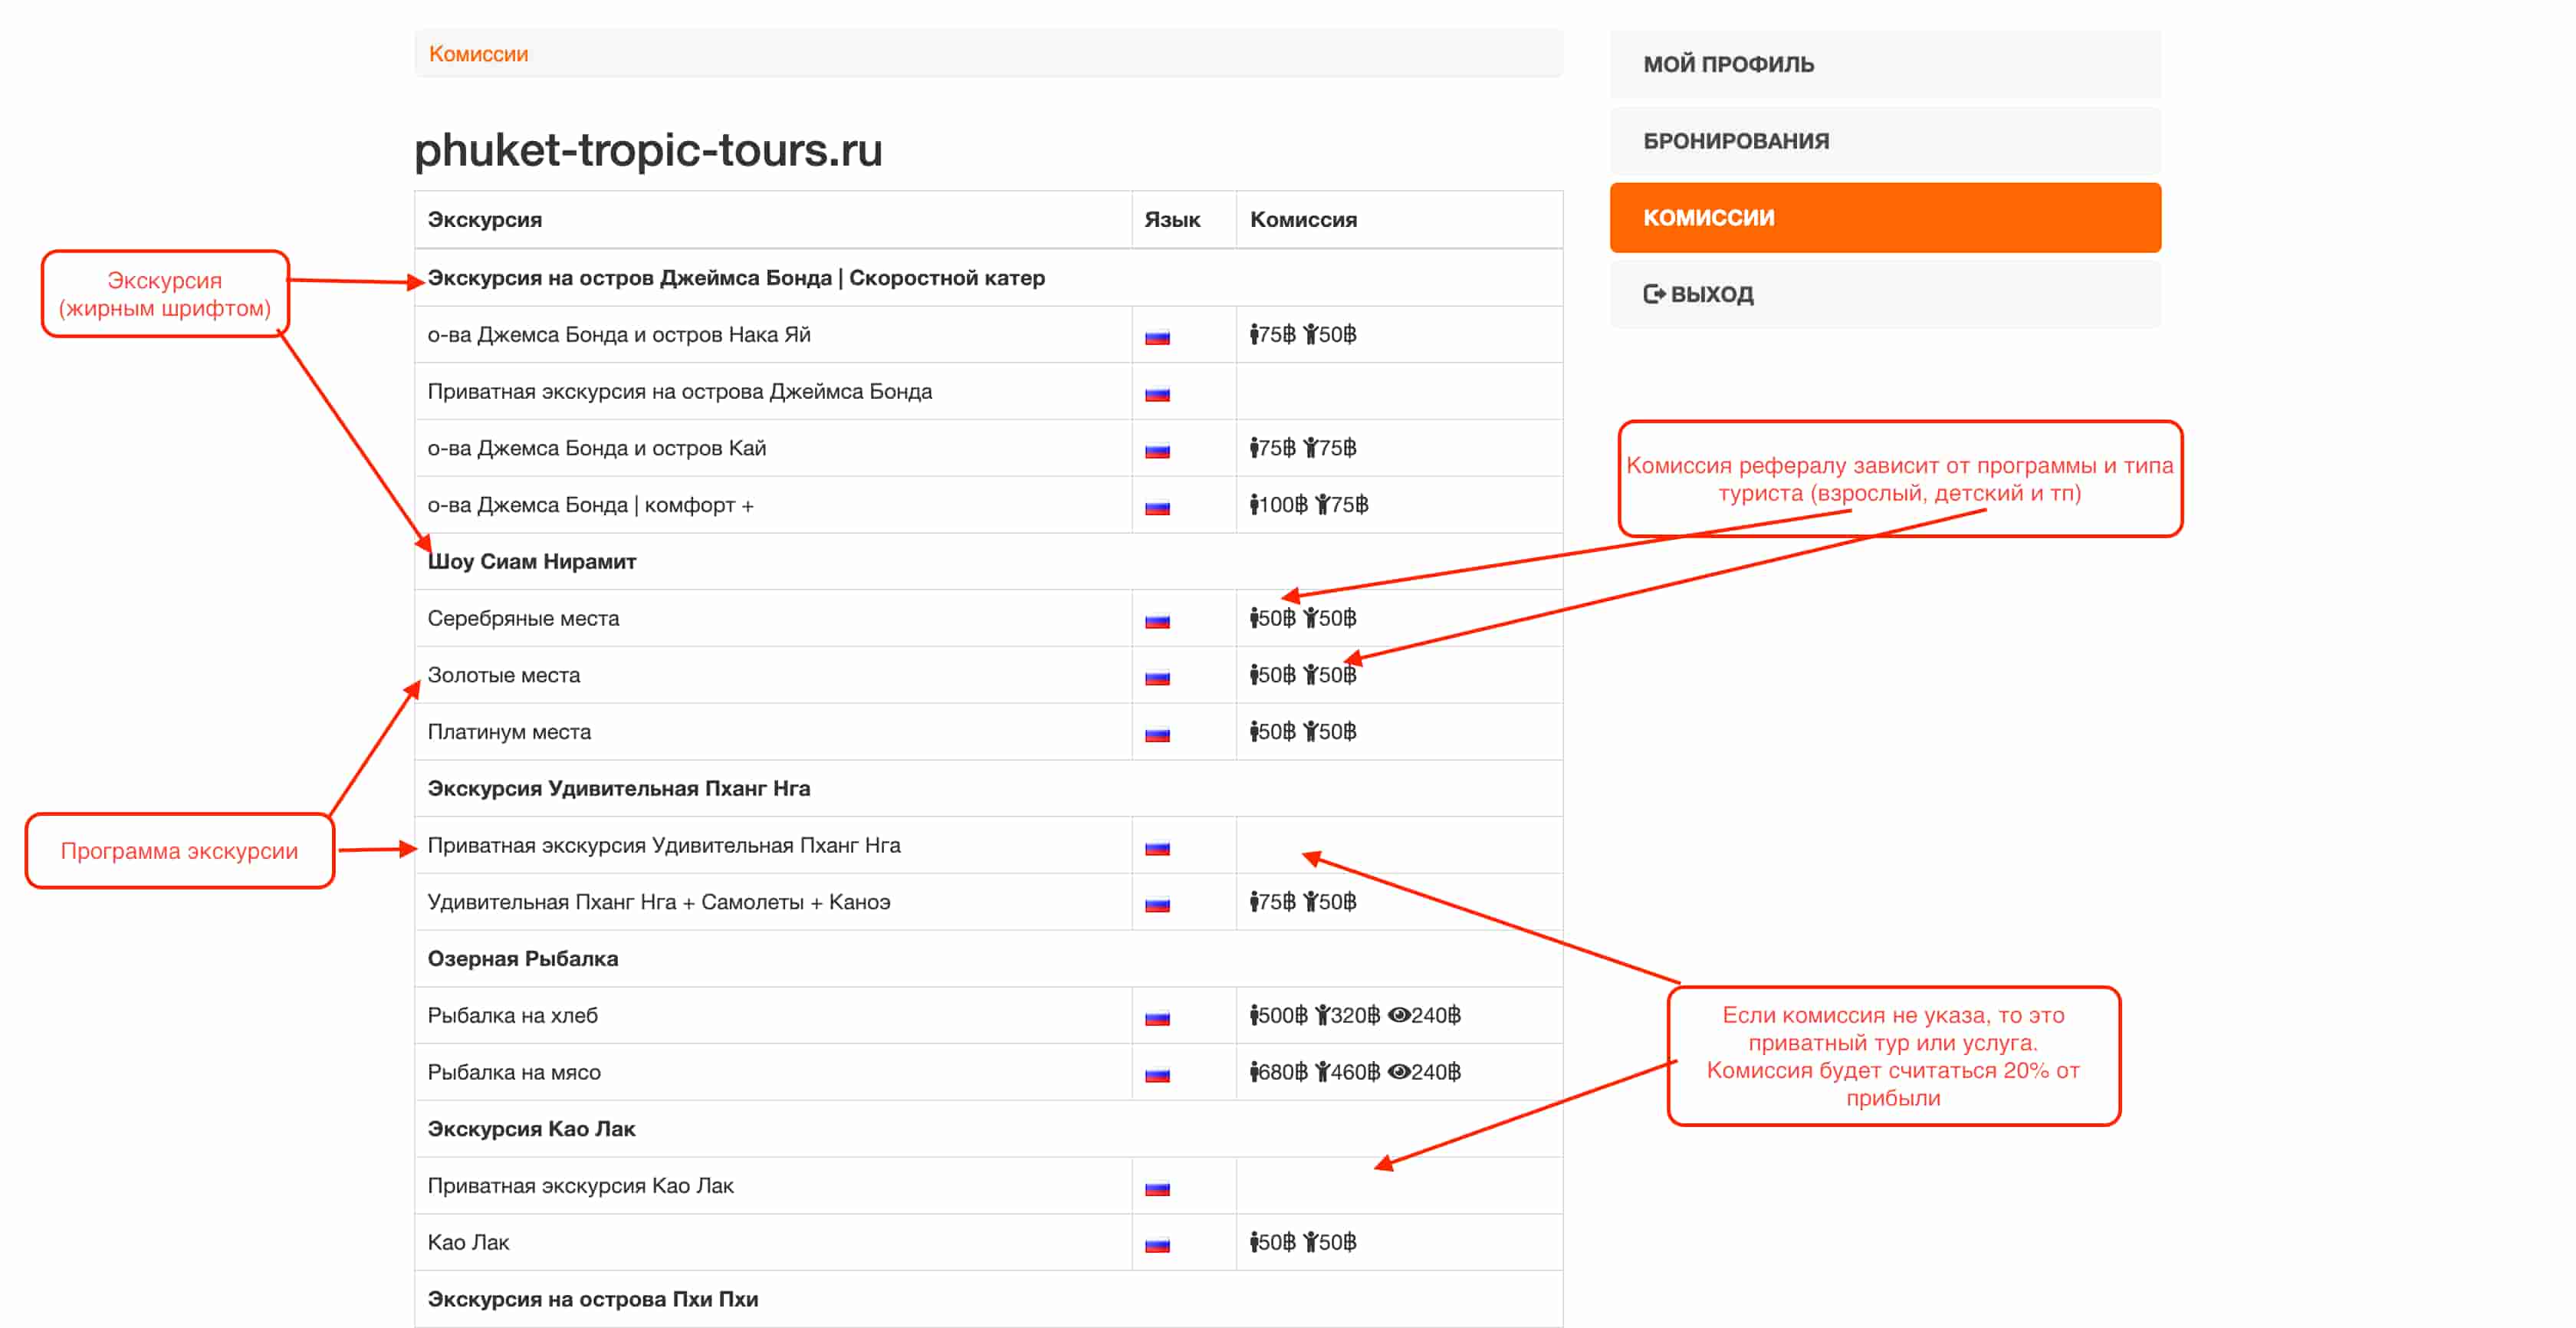
Task: Click eye icon in Рыбалка на мясо commission
Action: [x=1398, y=1072]
